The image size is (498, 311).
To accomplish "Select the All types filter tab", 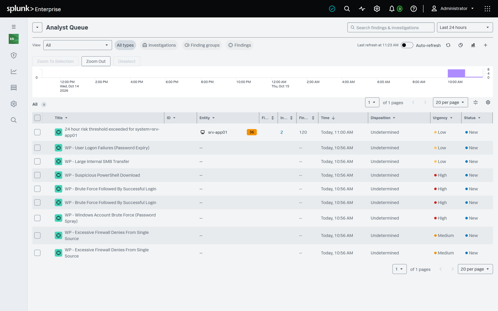I will coord(125,45).
